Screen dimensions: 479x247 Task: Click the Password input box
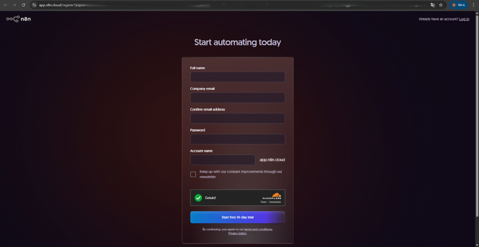point(237,139)
